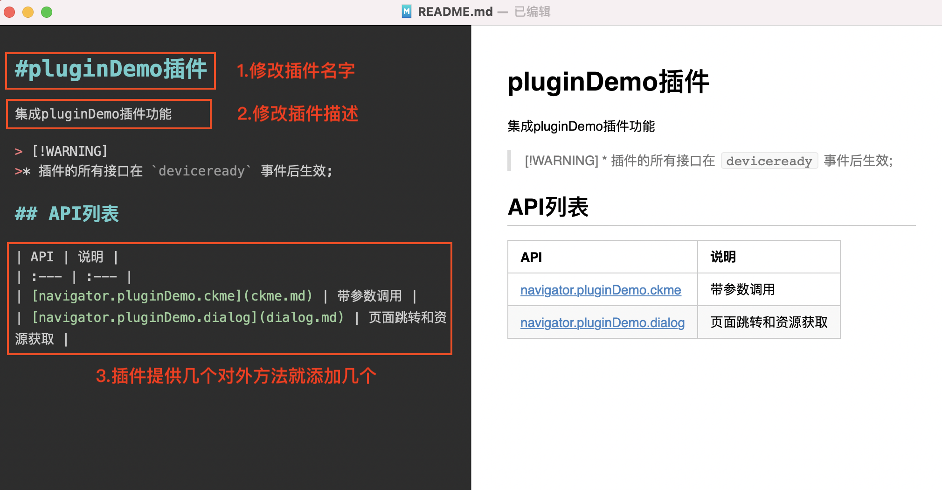
Task: Click the ## API列表 heading in editor
Action: point(67,214)
